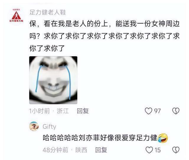Tap the 陕西 location label
189x160 pixels.
click(81, 150)
